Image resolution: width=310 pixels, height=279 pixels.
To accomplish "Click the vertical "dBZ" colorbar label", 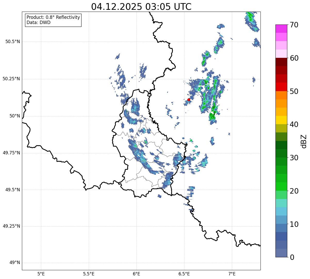I will (304, 141).
